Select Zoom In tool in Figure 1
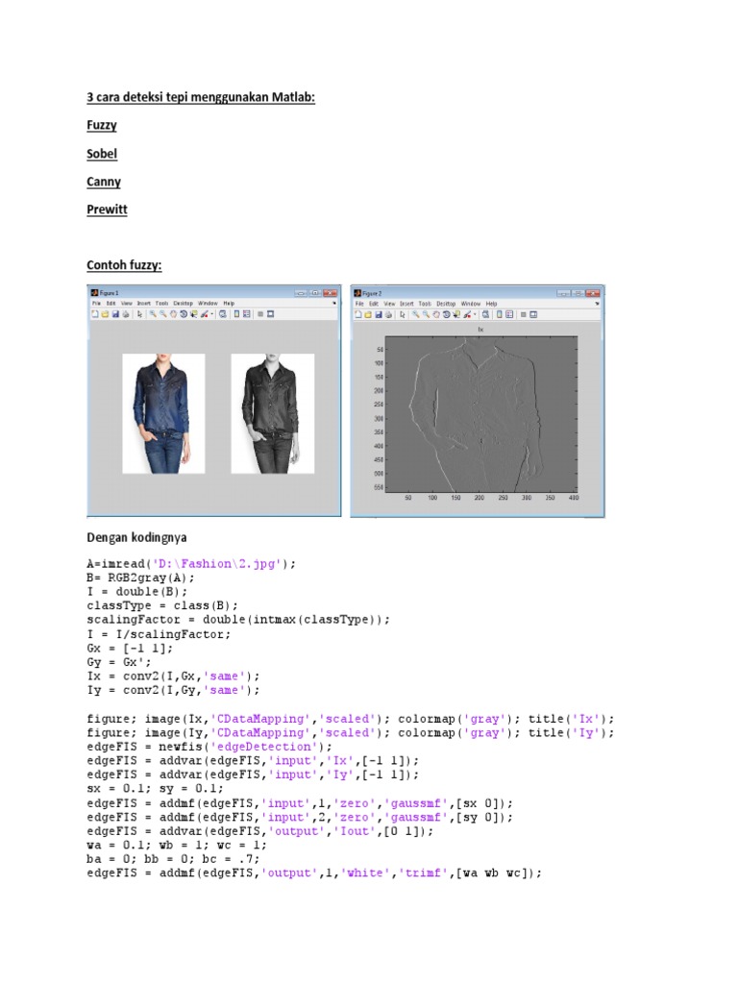Viewport: 738px width, 984px height. [x=152, y=314]
